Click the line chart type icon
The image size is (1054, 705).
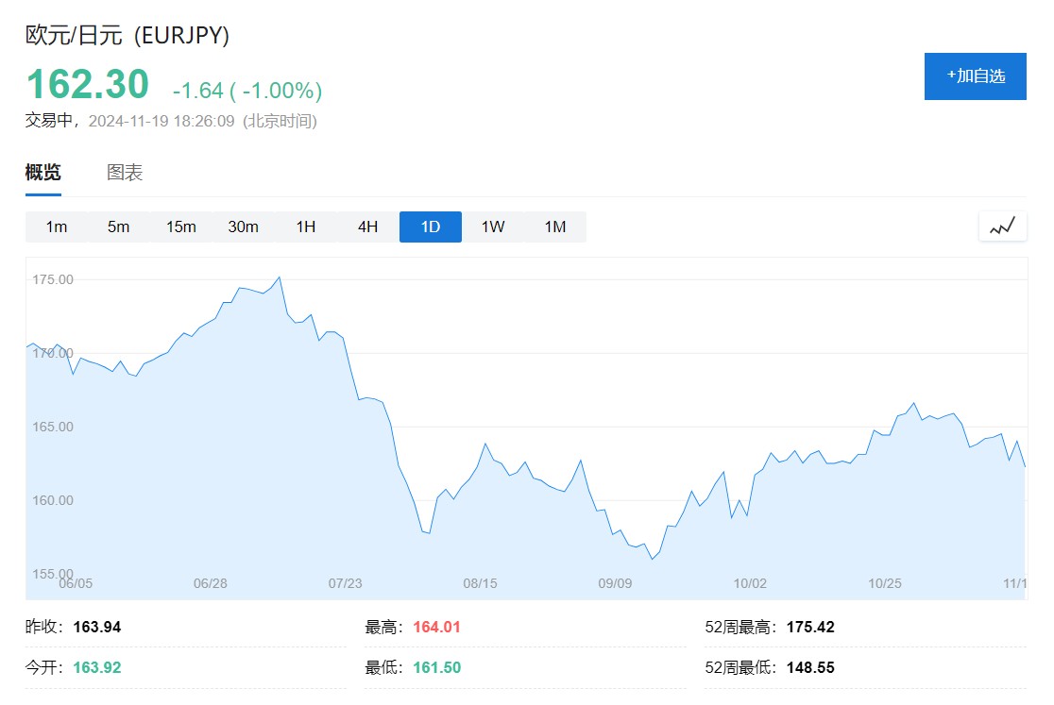tap(1002, 227)
